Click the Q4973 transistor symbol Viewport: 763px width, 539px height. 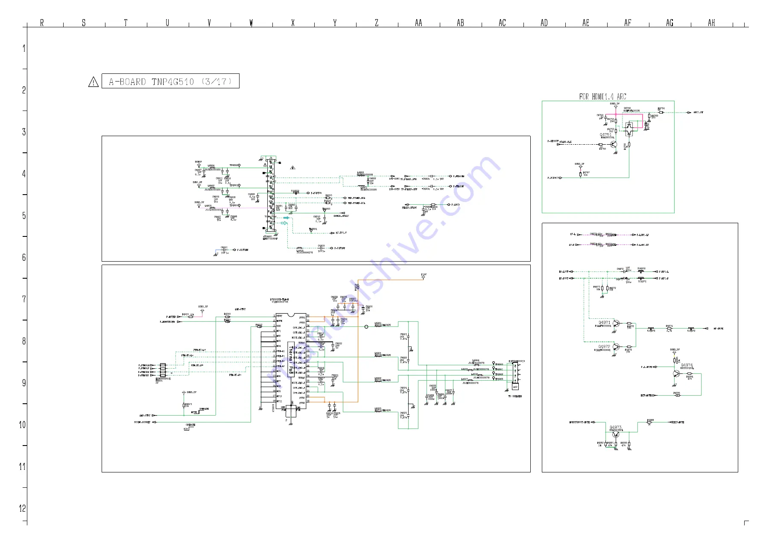point(615,435)
